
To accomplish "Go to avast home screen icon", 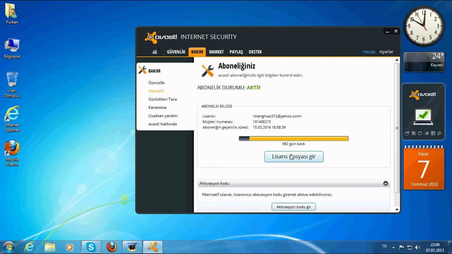I will coord(155,52).
